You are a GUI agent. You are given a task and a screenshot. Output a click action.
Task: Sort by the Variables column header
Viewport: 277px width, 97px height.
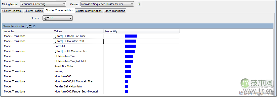(x=28, y=31)
